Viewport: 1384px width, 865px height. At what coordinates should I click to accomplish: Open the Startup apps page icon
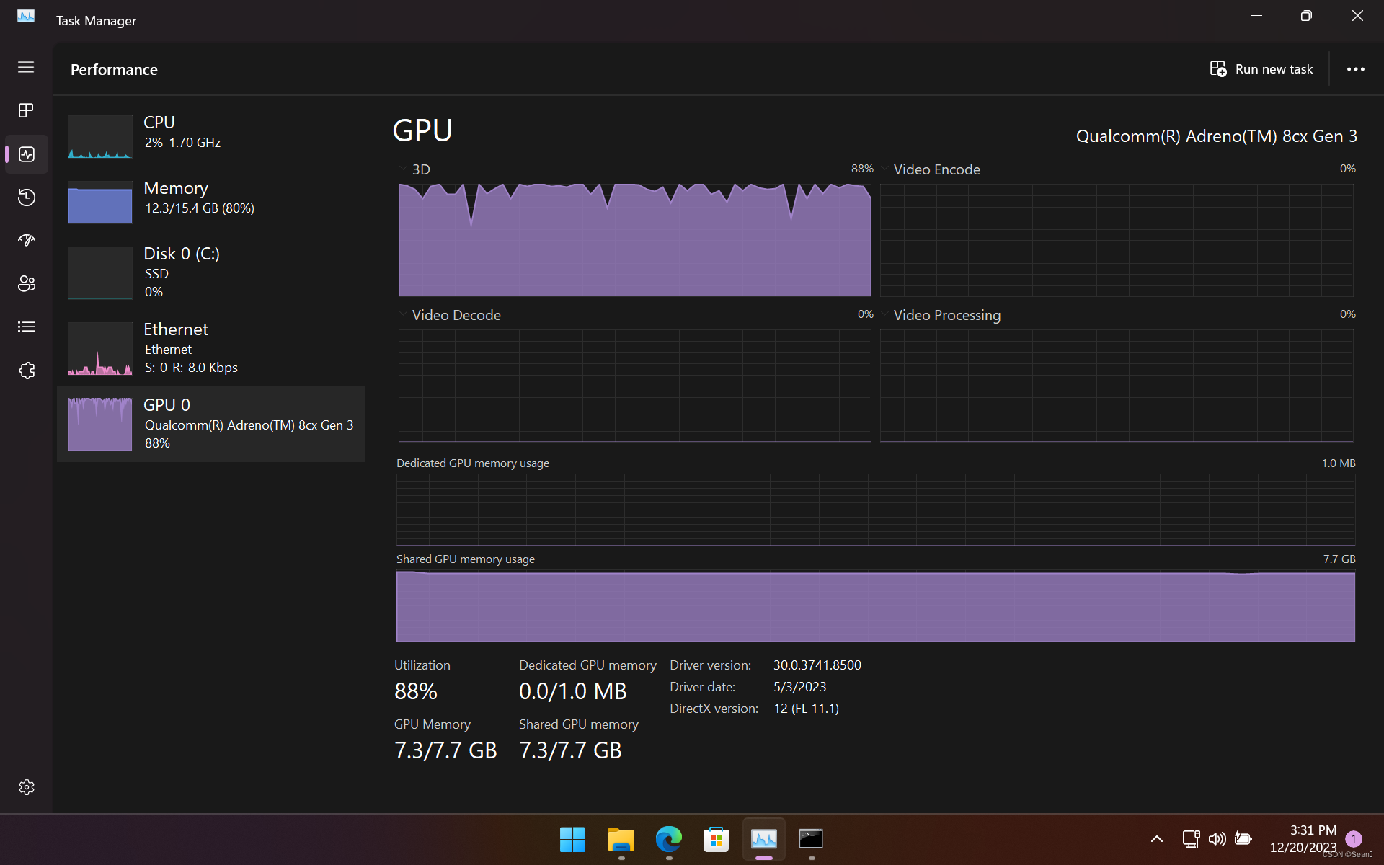pyautogui.click(x=27, y=240)
